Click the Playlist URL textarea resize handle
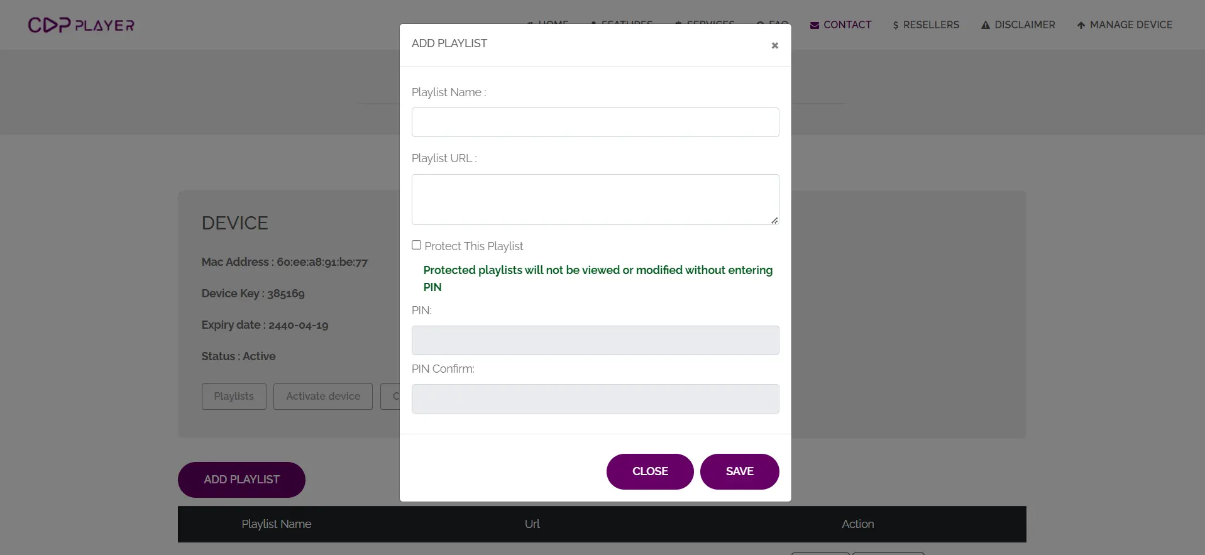This screenshot has width=1205, height=555. click(x=774, y=220)
